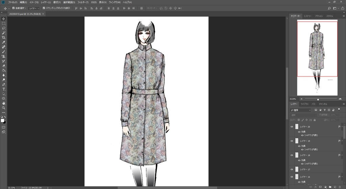
Task: Hide layer 16 with eye icon
Action: pos(292,177)
